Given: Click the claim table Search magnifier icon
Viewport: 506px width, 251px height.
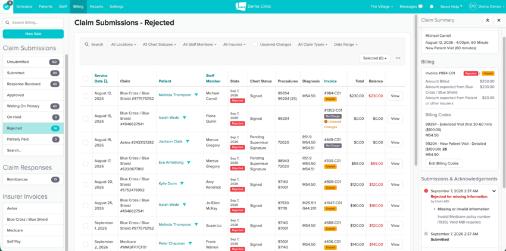Looking at the screenshot, I should pos(86,45).
